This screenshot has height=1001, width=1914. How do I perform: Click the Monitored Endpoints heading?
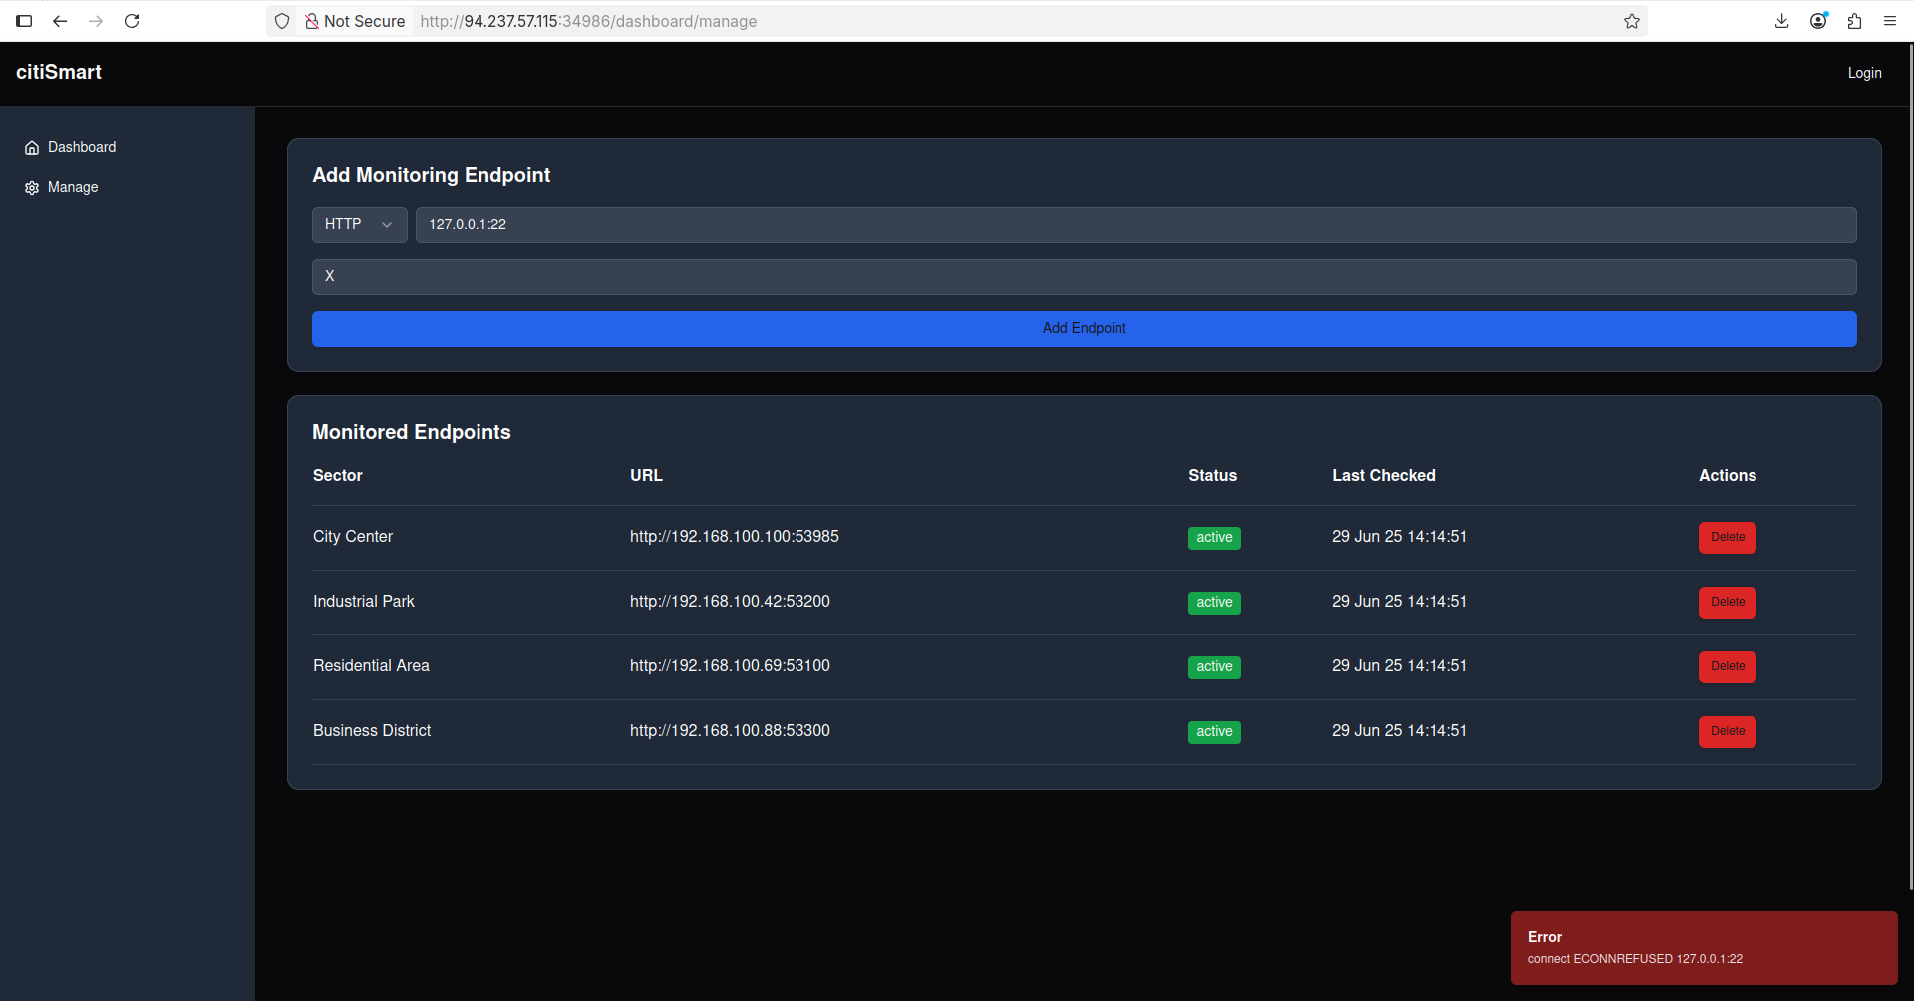point(412,432)
